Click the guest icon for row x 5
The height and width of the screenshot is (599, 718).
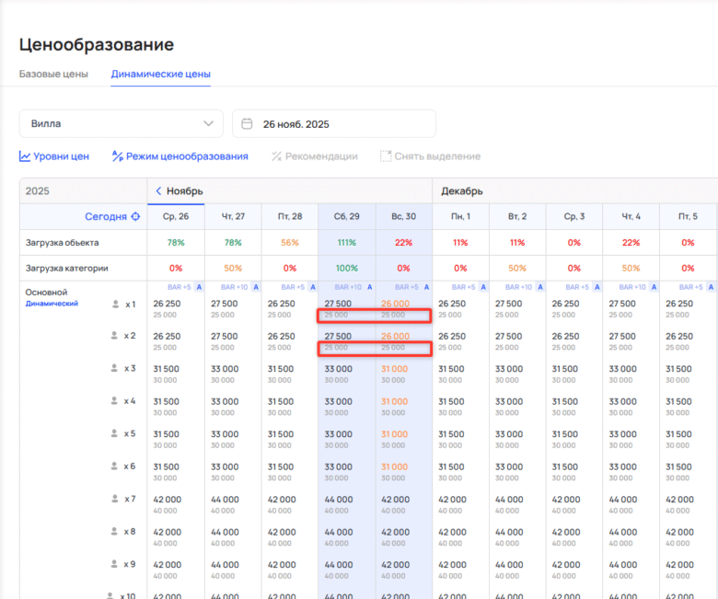pyautogui.click(x=115, y=433)
